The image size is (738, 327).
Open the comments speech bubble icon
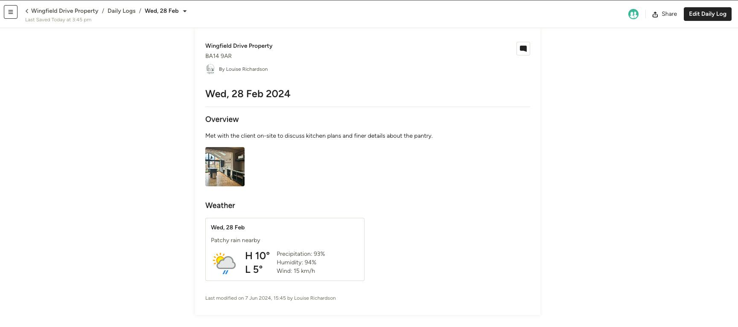(x=523, y=49)
